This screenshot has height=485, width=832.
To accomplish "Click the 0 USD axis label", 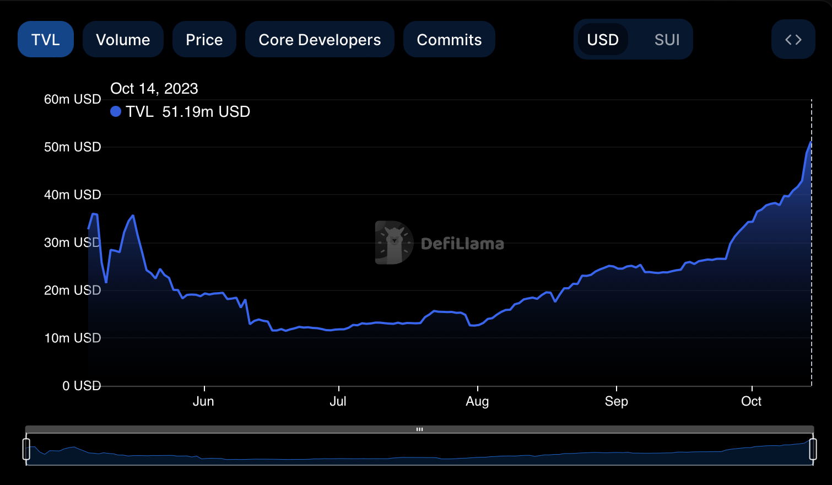I will click(82, 386).
